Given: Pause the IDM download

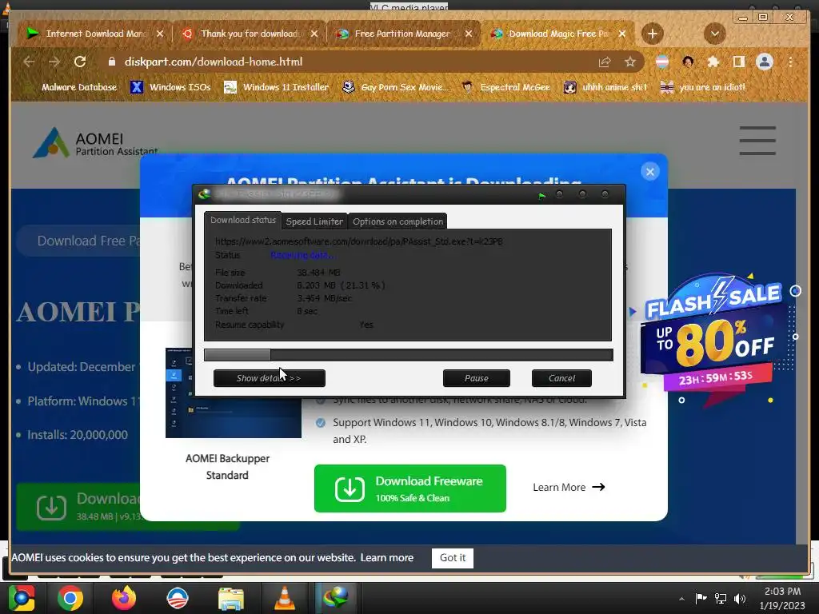Looking at the screenshot, I should pyautogui.click(x=477, y=378).
